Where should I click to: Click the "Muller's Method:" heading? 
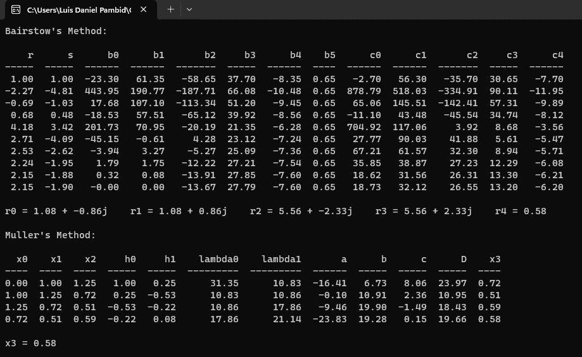[x=51, y=235]
